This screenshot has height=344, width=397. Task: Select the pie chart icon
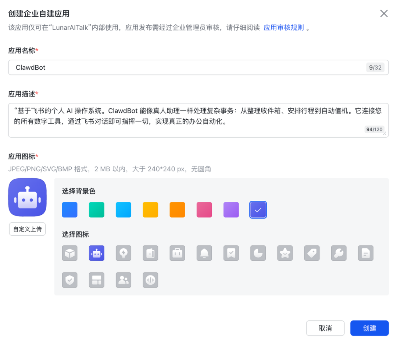click(258, 253)
